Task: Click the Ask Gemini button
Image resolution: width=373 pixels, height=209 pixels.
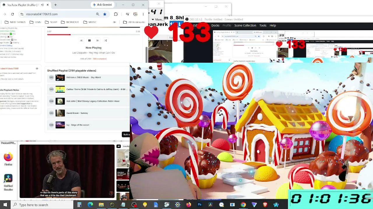Action: point(102,5)
